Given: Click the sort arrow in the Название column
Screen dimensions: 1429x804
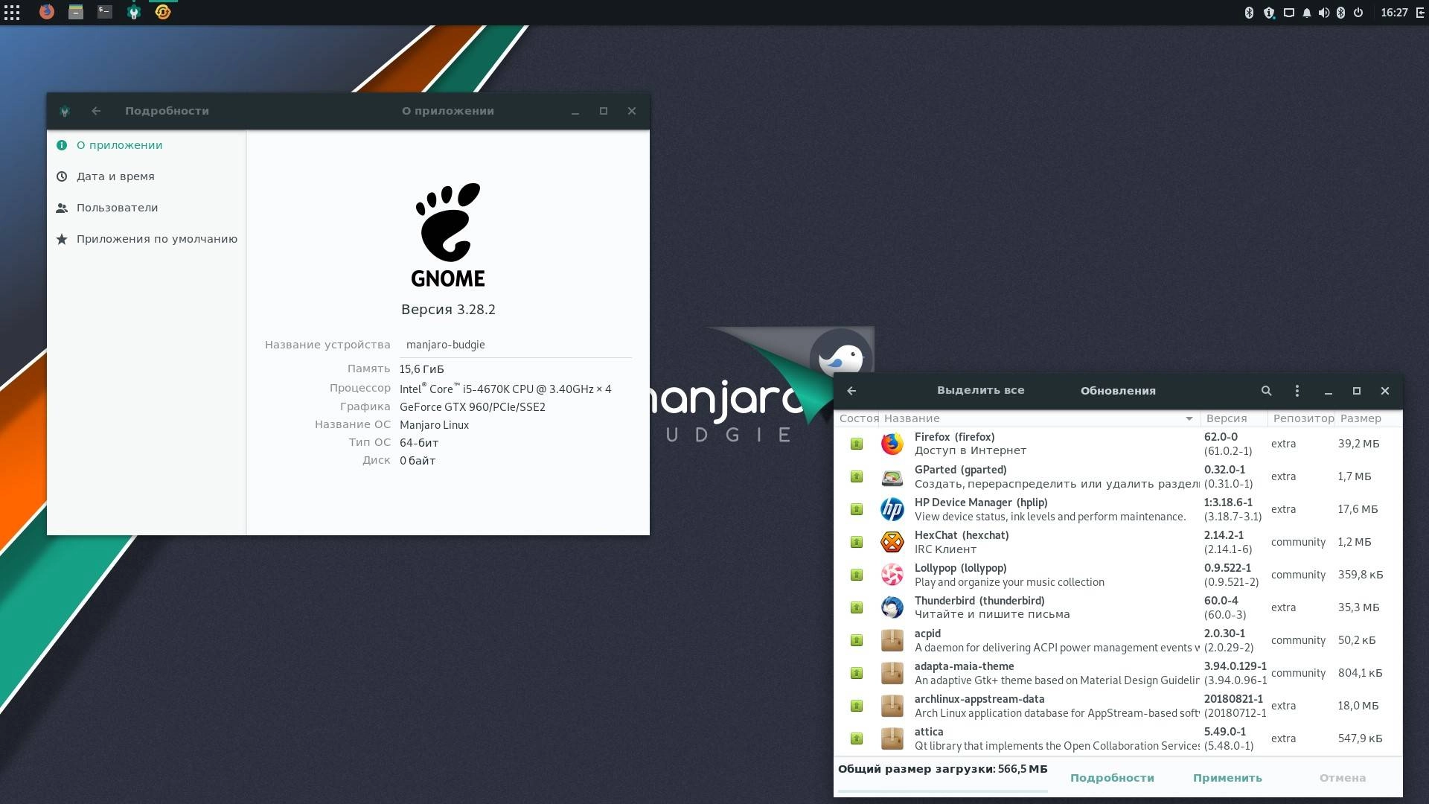Looking at the screenshot, I should [1189, 418].
